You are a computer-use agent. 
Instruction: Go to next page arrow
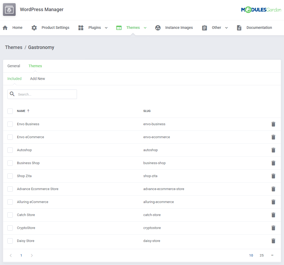[x=32, y=255]
